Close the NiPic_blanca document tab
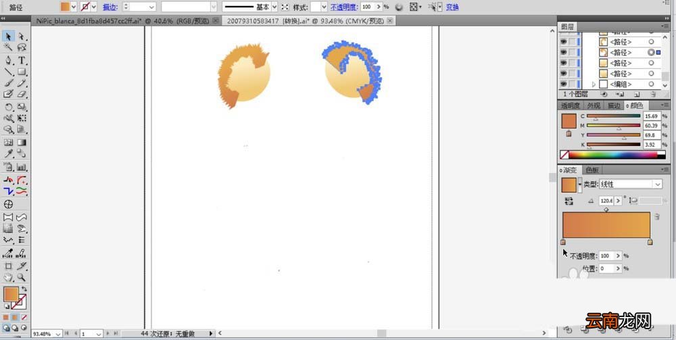The image size is (676, 340). [216, 20]
